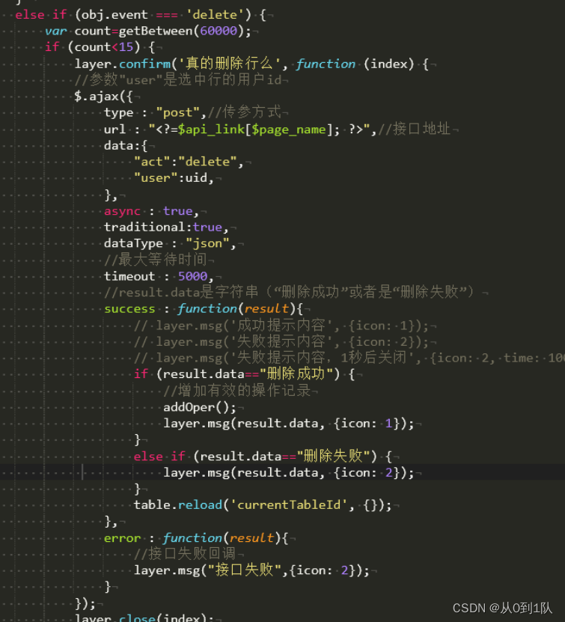
Task: Click layer.msg(result.data, {icon: 2}); line
Action: pos(289,472)
